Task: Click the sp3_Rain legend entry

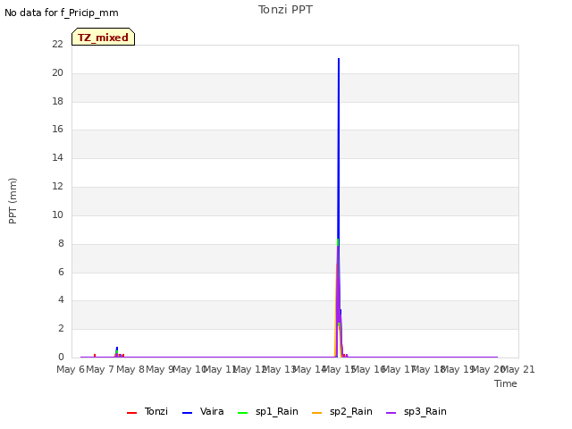Action: click(416, 412)
